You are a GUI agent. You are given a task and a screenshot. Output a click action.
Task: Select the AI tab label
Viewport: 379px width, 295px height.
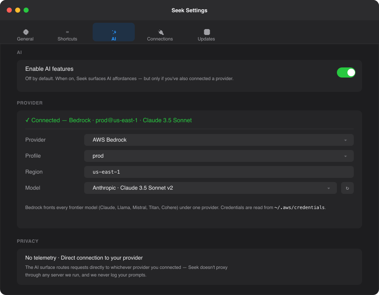click(x=114, y=39)
